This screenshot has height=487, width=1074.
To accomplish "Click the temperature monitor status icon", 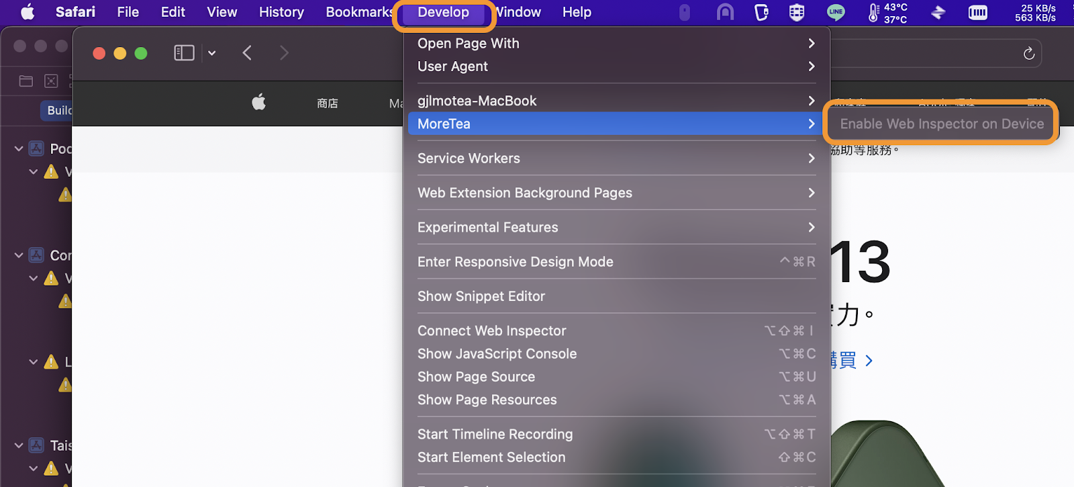I will 887,12.
